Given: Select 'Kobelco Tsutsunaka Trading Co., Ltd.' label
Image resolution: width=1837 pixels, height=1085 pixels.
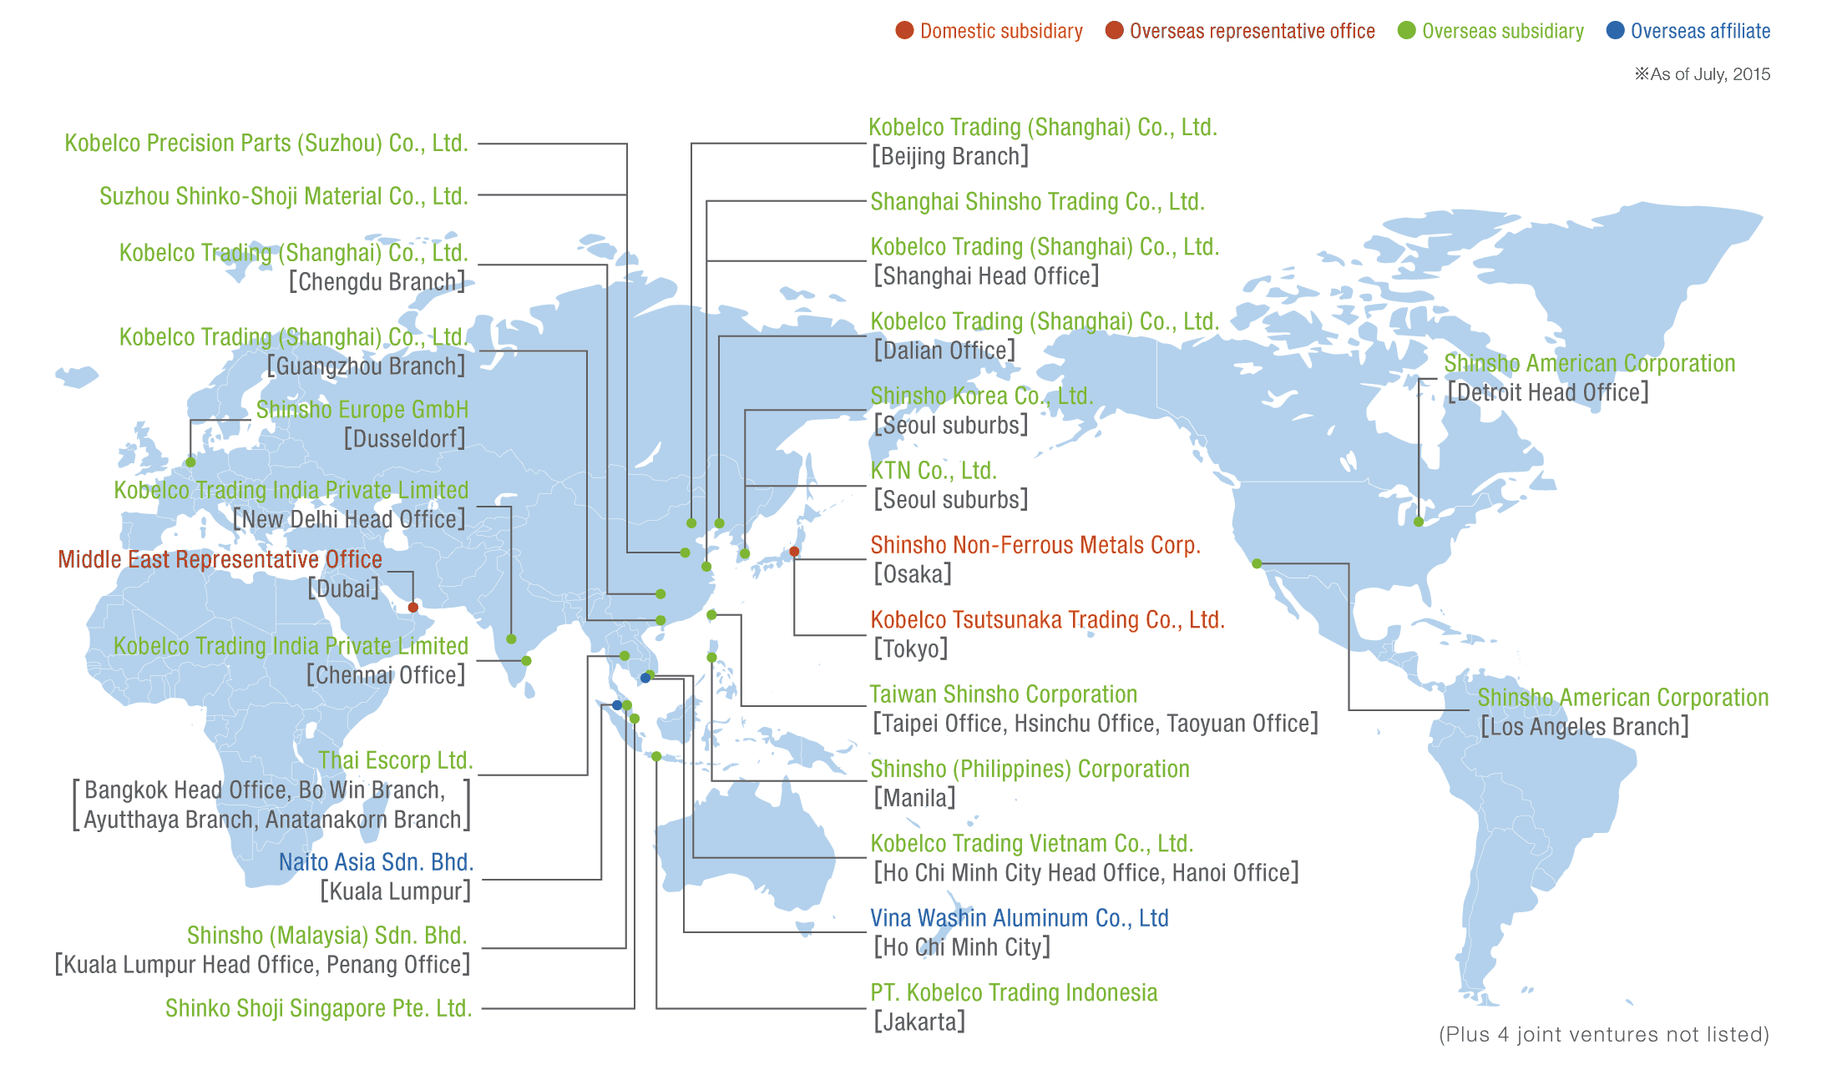Looking at the screenshot, I should point(1048,620).
